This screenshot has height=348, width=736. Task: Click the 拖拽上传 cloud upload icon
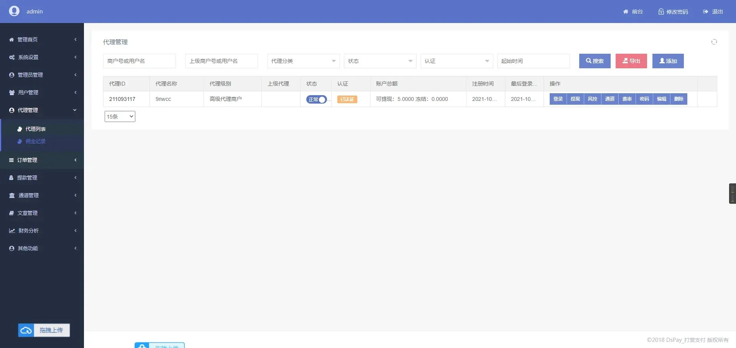pyautogui.click(x=26, y=330)
